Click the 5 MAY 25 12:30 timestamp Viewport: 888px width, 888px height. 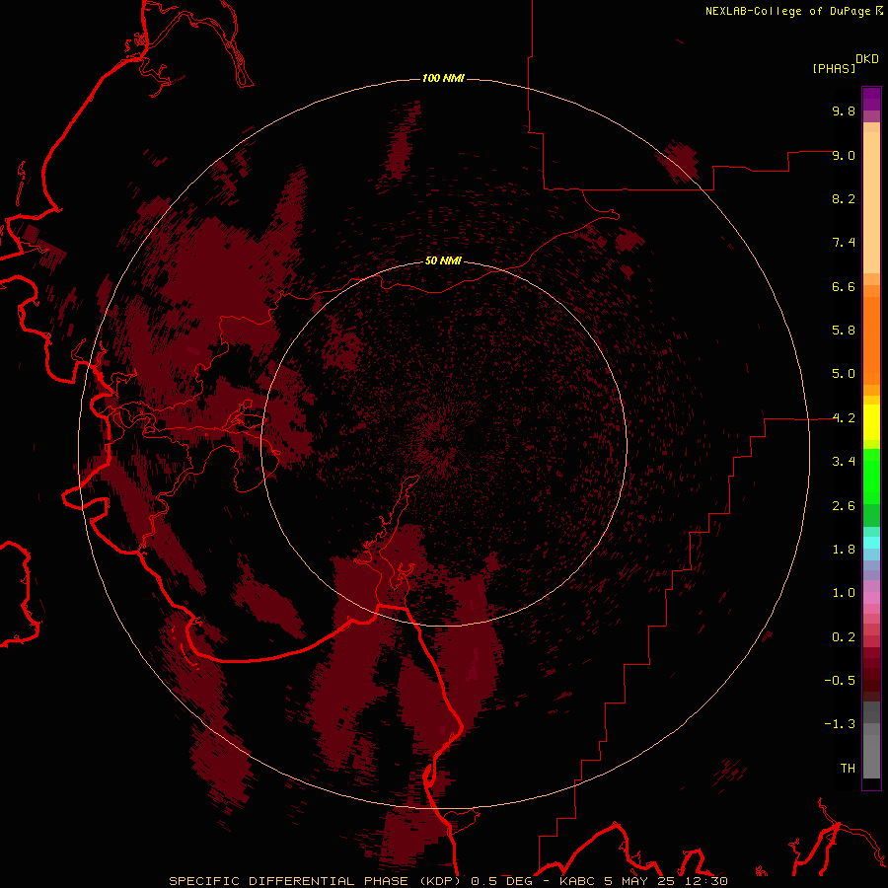pyautogui.click(x=666, y=881)
